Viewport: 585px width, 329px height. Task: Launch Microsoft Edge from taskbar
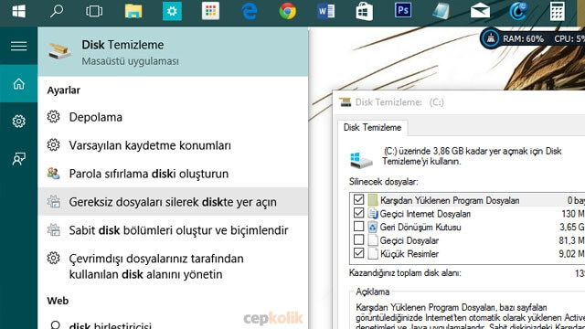tap(250, 11)
